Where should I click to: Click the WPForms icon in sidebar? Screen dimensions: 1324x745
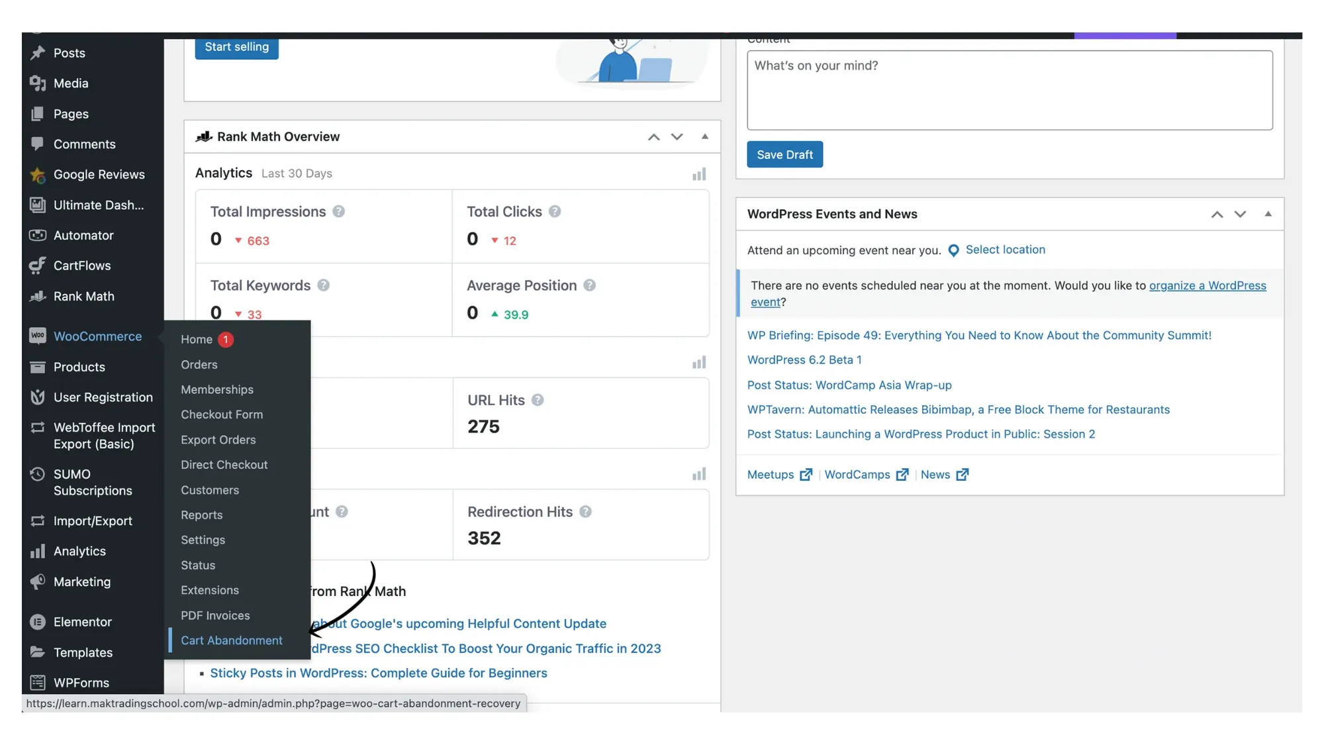[x=38, y=683]
